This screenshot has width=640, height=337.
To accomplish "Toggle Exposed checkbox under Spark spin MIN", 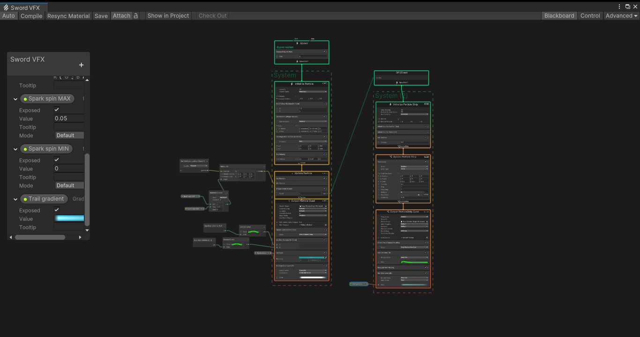I will [x=57, y=160].
